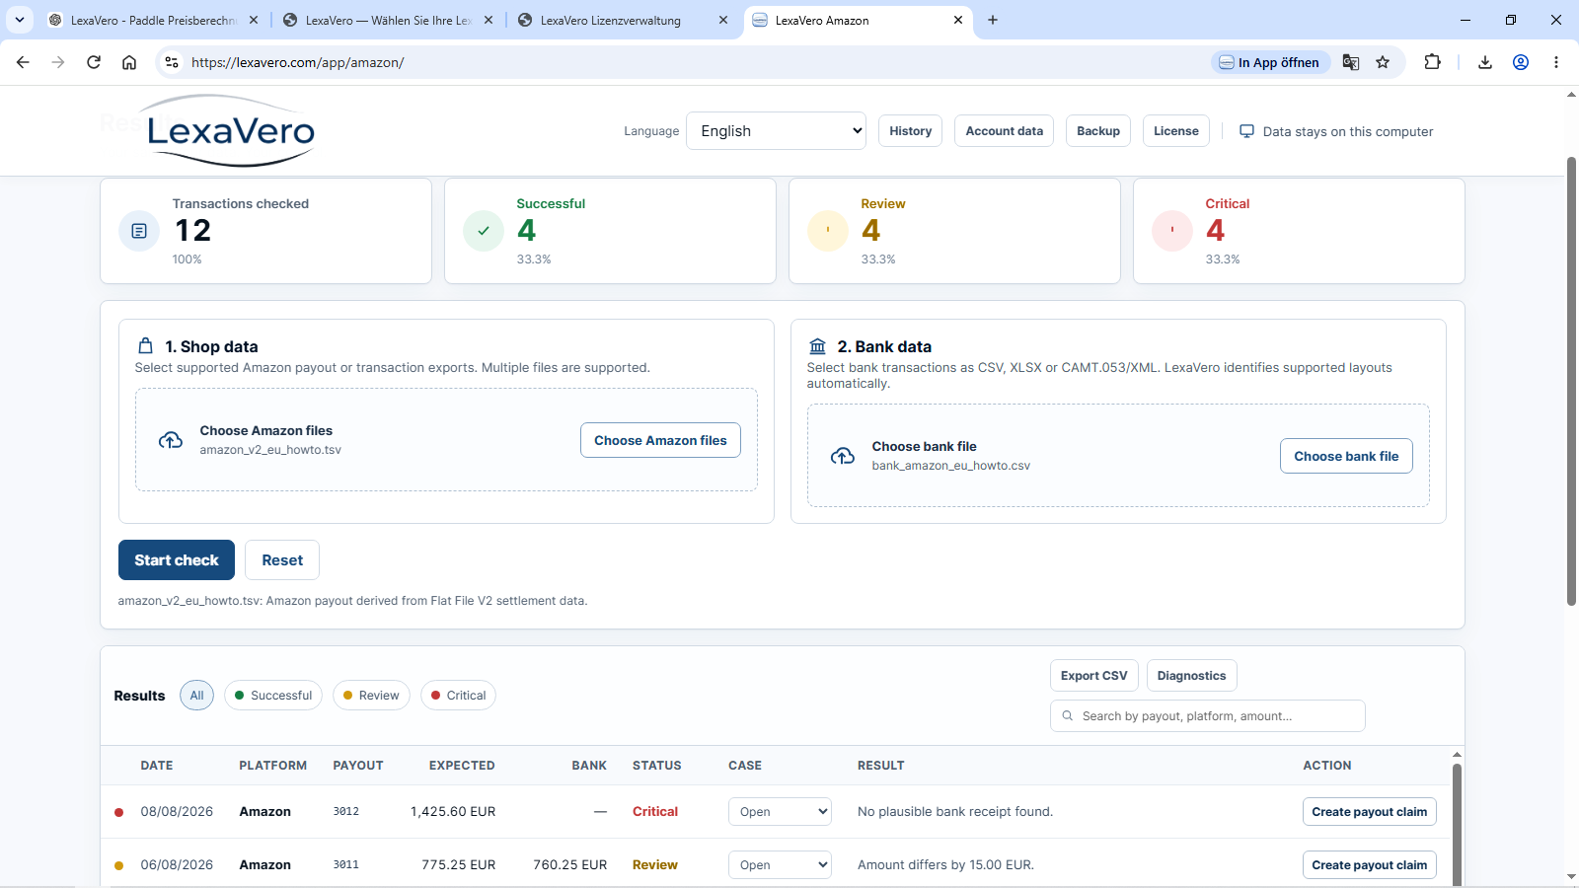The image size is (1579, 888).
Task: Filter results by Critical
Action: [x=458, y=696]
